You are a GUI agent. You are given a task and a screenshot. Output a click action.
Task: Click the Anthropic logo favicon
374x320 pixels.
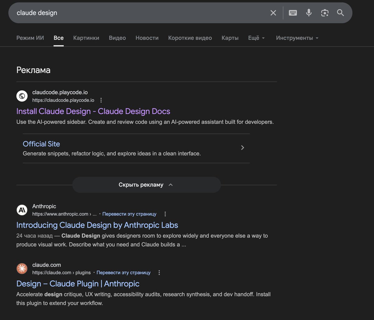[22, 210]
